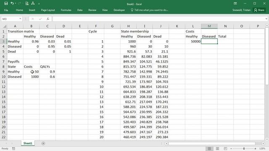Image resolution: width=269 pixels, height=151 pixels.
Task: Open the Review tab
Action: click(92, 10)
